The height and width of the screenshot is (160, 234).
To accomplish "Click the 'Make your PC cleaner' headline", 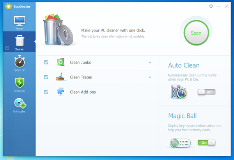I will [113, 30].
